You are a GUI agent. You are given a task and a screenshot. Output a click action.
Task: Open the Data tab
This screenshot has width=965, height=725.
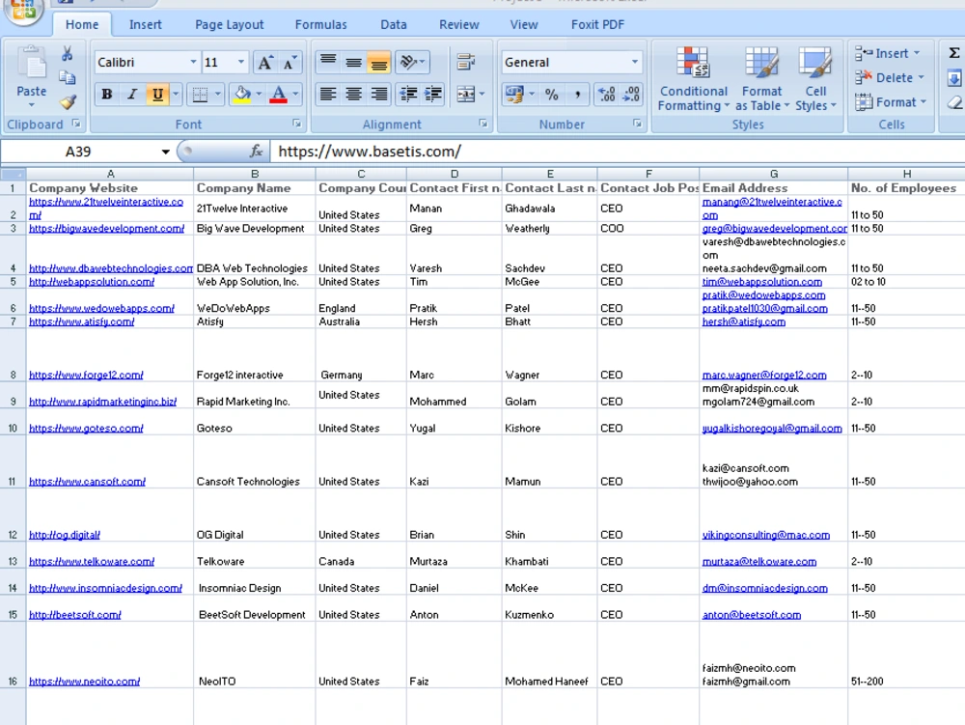[394, 25]
